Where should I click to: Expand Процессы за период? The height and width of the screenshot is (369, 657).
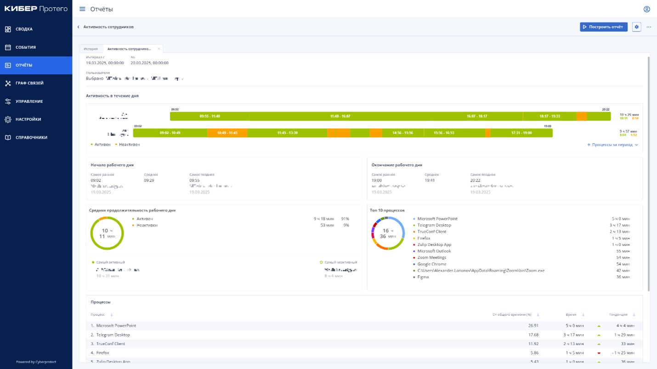(612, 145)
